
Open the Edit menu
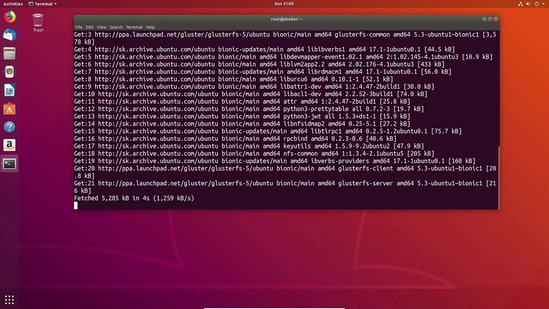89,27
